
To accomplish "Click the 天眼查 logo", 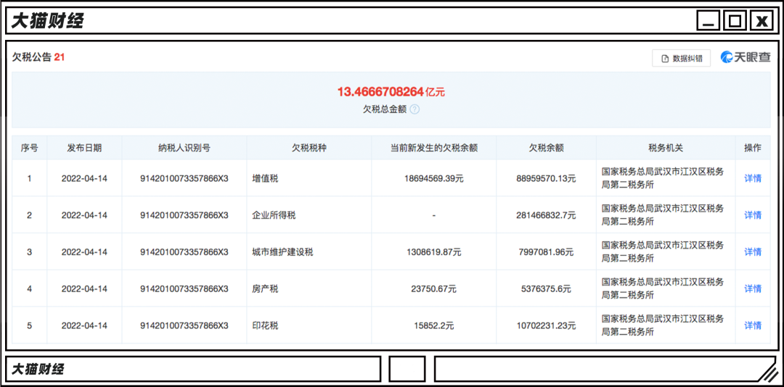I will pos(746,57).
